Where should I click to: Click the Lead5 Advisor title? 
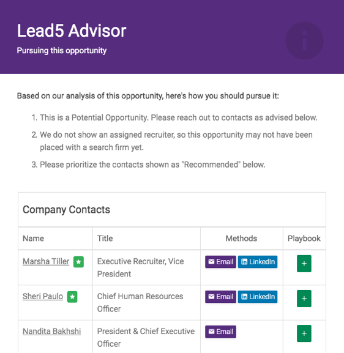[72, 31]
